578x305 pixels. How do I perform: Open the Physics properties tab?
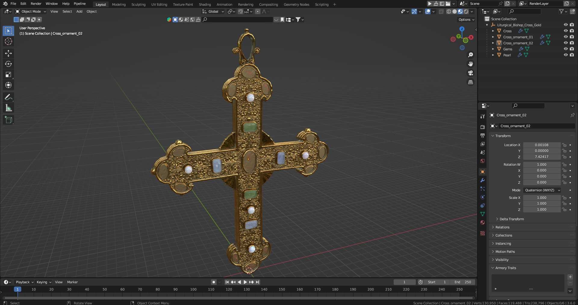coord(483,197)
